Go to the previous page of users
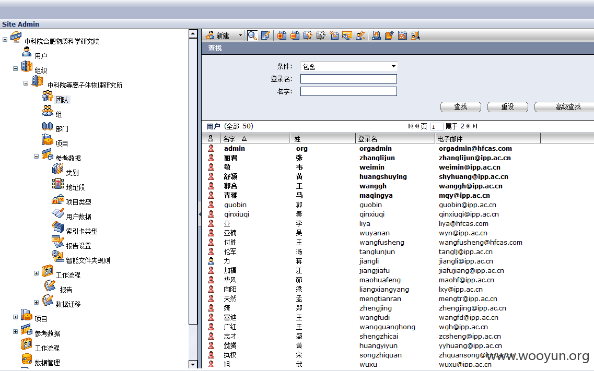Viewport: 594px width, 371px height. click(417, 126)
